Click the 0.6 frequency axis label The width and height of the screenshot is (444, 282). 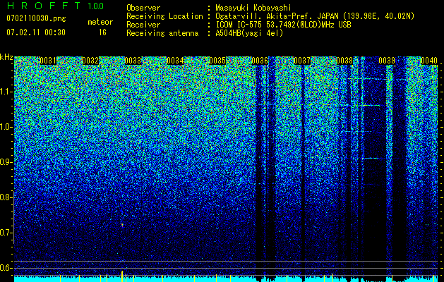coord(6,268)
